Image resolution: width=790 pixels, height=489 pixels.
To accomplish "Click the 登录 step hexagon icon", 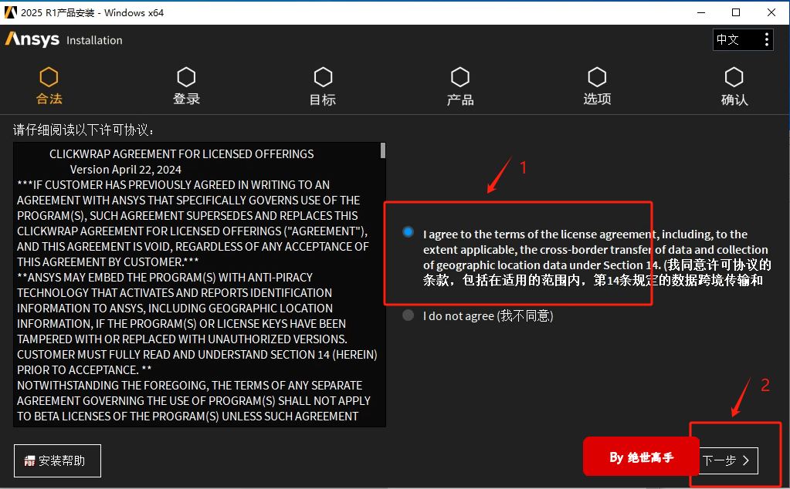I will pos(186,77).
